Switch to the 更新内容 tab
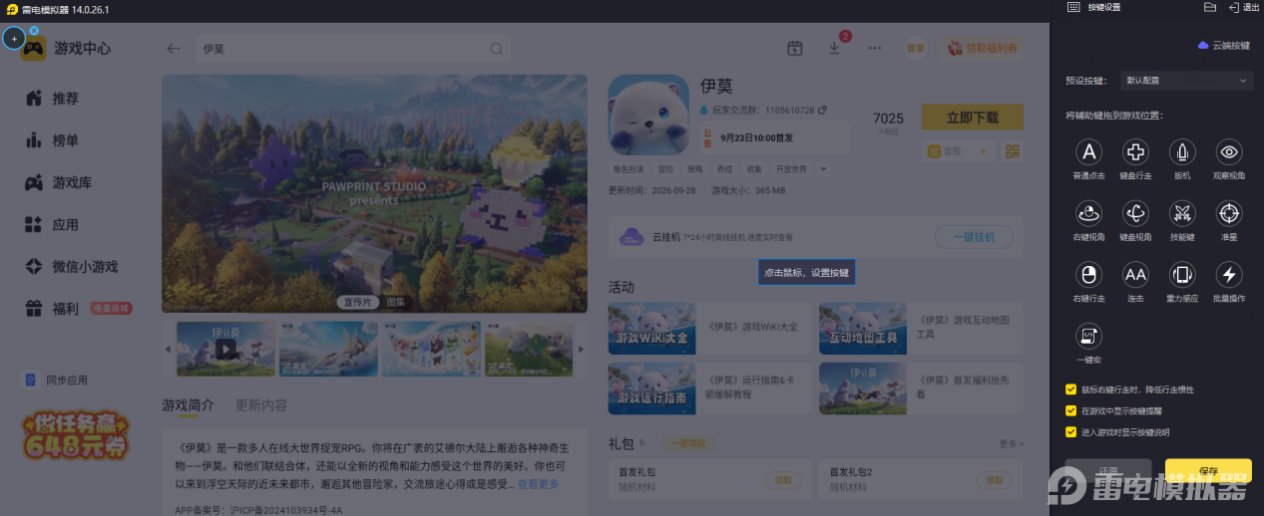1264x516 pixels. point(261,405)
